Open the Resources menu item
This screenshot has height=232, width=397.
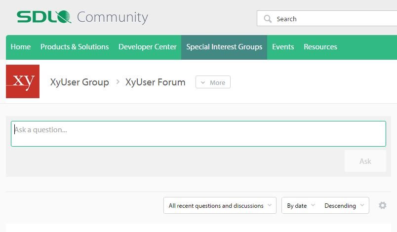(x=320, y=47)
